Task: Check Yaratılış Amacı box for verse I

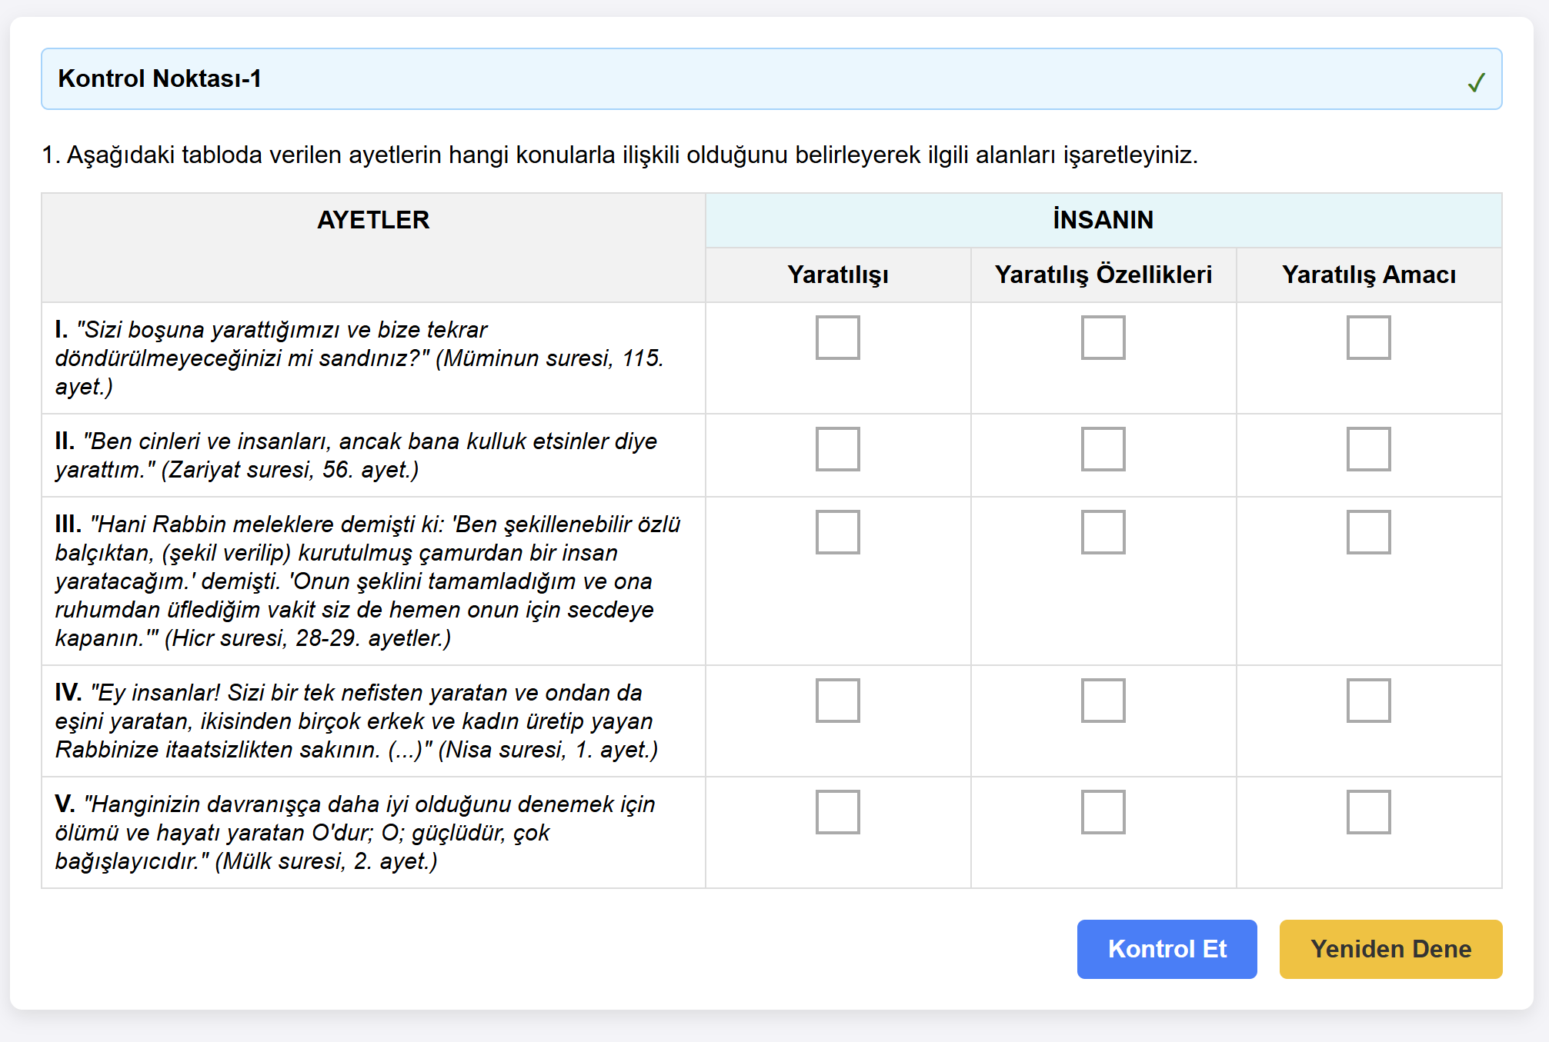Action: click(1368, 337)
